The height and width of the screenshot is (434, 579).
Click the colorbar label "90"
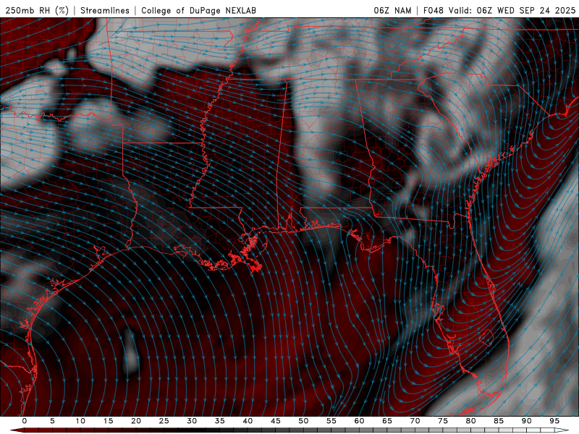(x=527, y=421)
